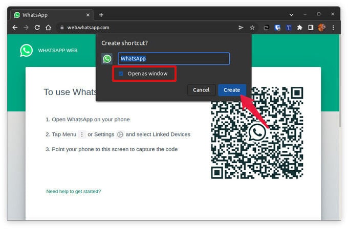
Task: Click 'and select Linked Devices' text
Action: pos(158,134)
